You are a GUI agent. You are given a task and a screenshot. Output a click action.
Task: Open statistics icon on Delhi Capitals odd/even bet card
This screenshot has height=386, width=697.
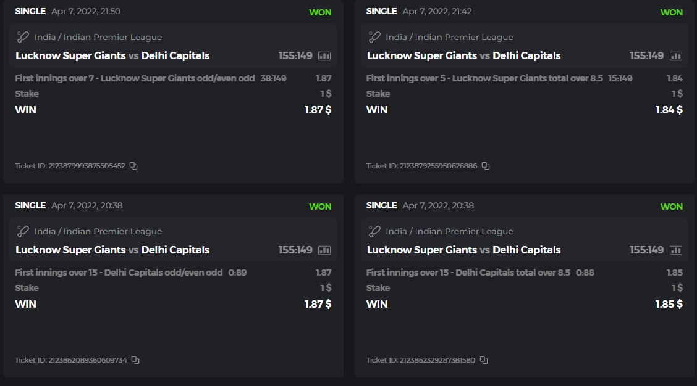[x=324, y=250]
